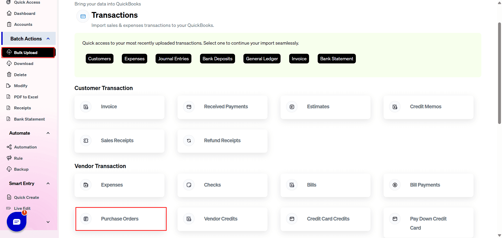This screenshot has height=238, width=502.
Task: Click the Checks card icon
Action: (x=189, y=185)
